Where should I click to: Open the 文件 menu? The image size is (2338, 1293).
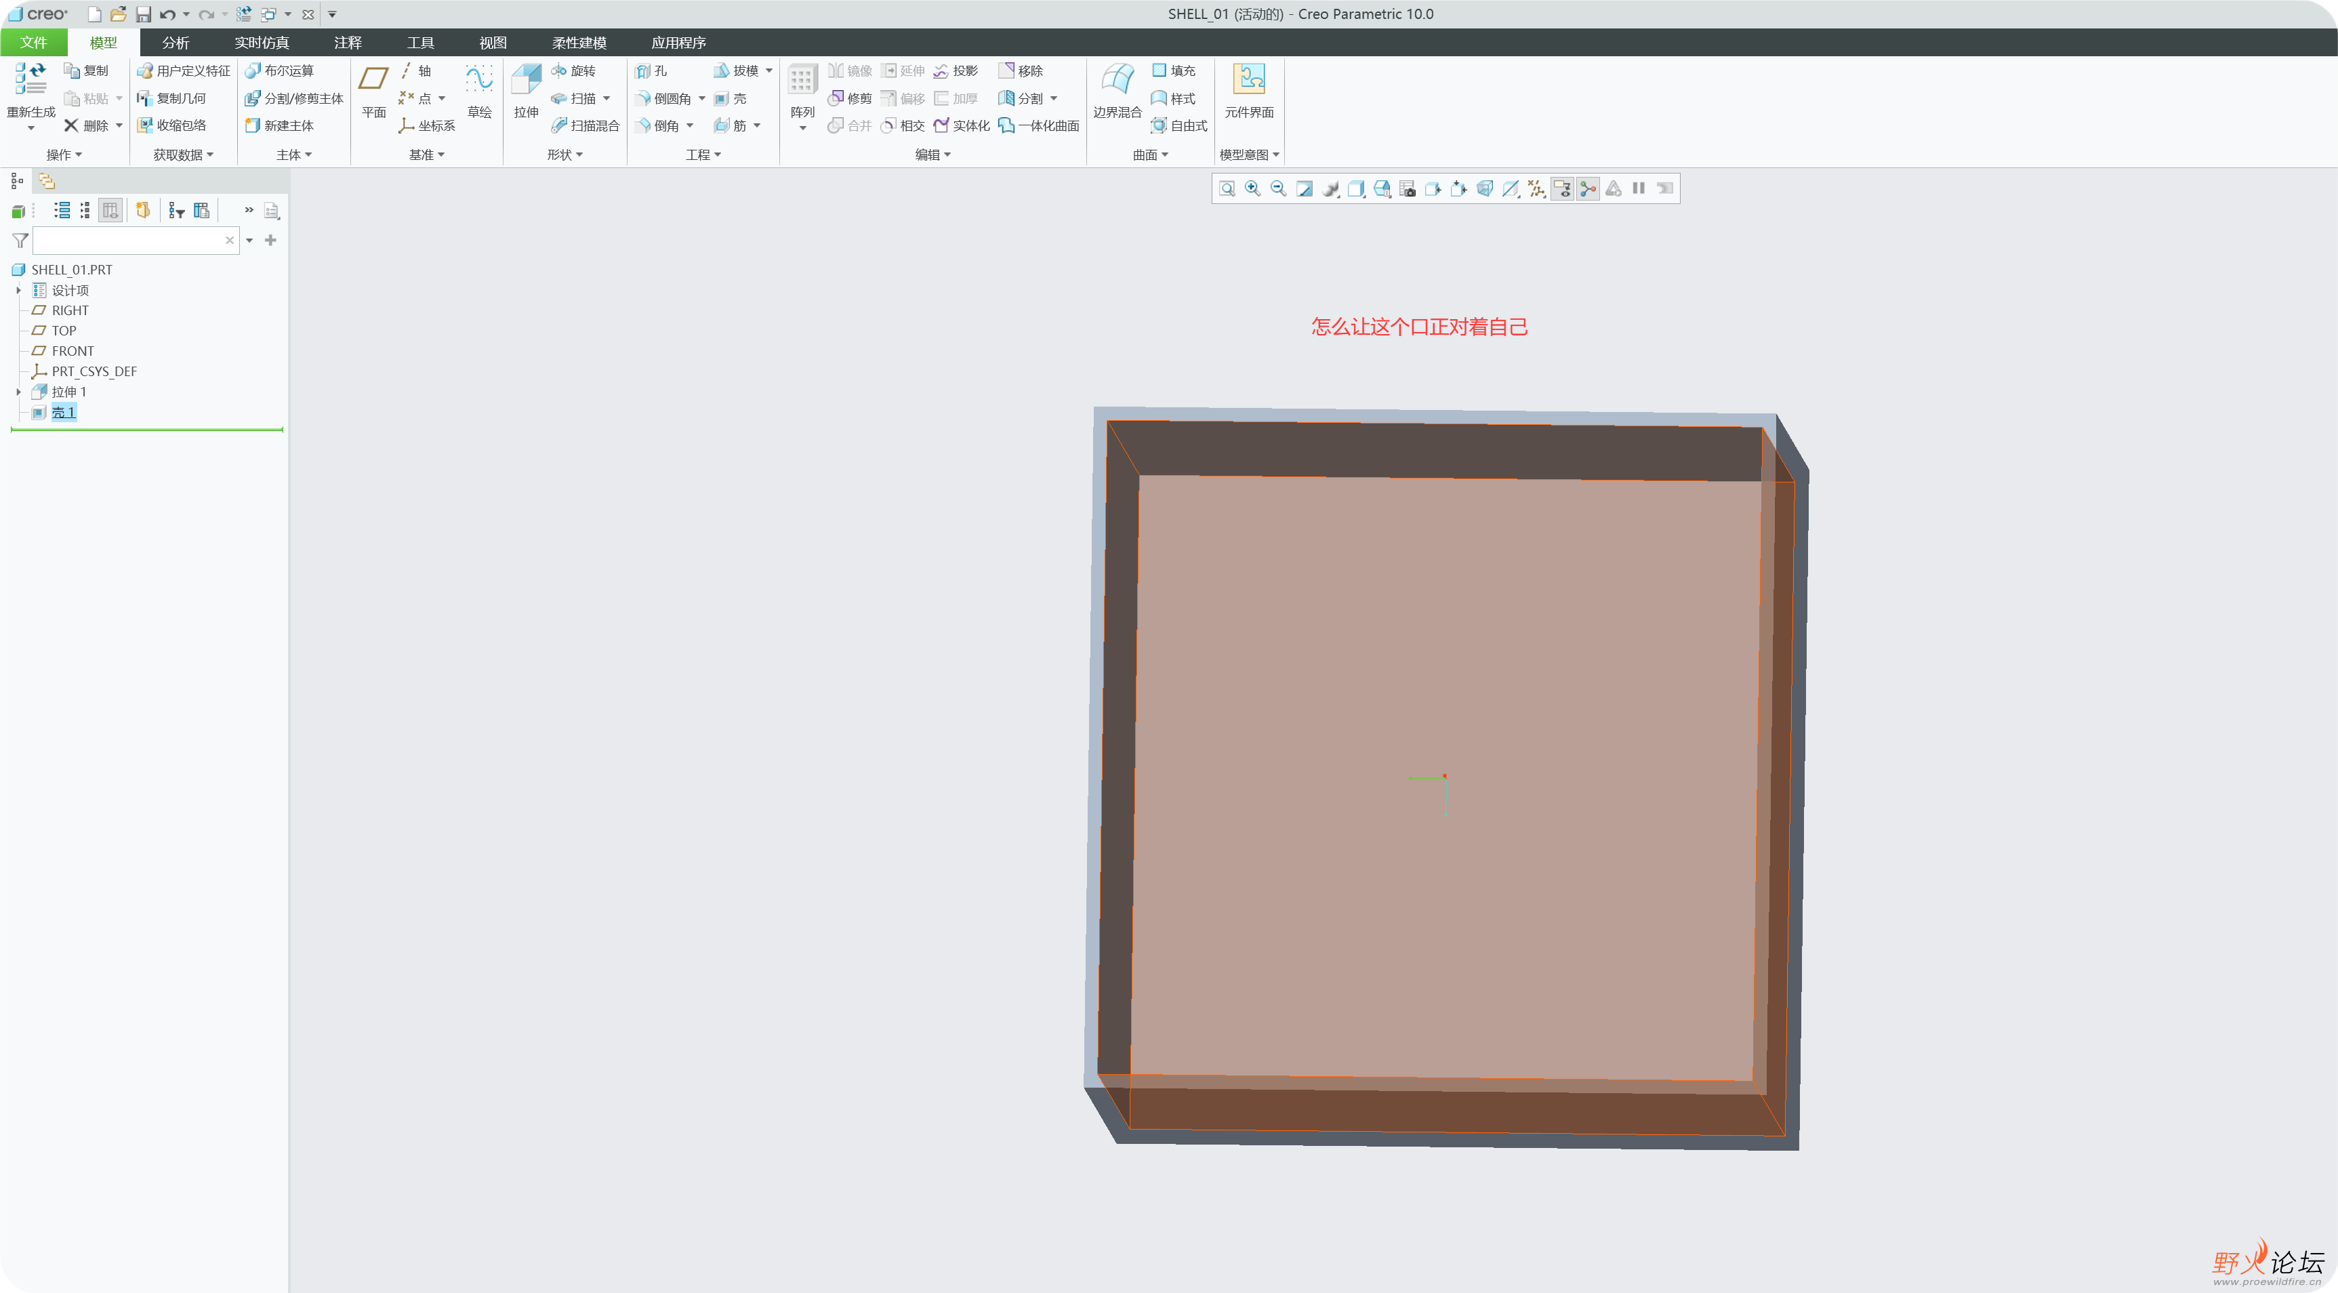[34, 43]
